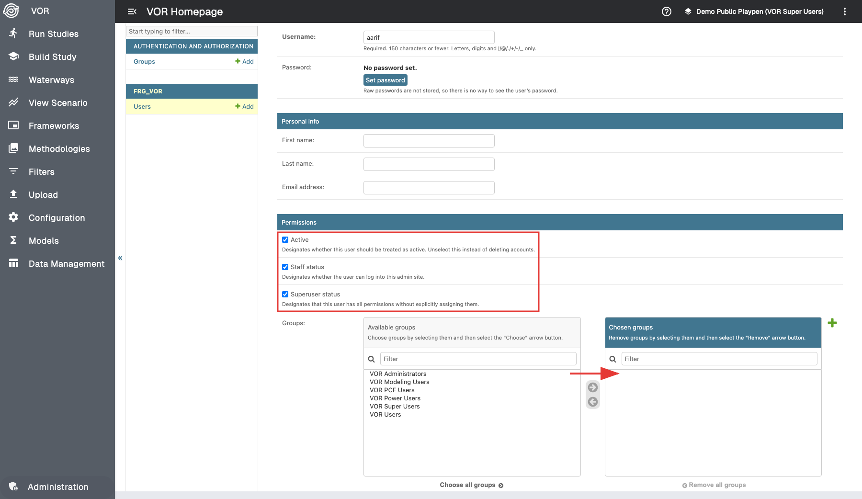Click the help question mark icon
The height and width of the screenshot is (499, 862).
(666, 11)
